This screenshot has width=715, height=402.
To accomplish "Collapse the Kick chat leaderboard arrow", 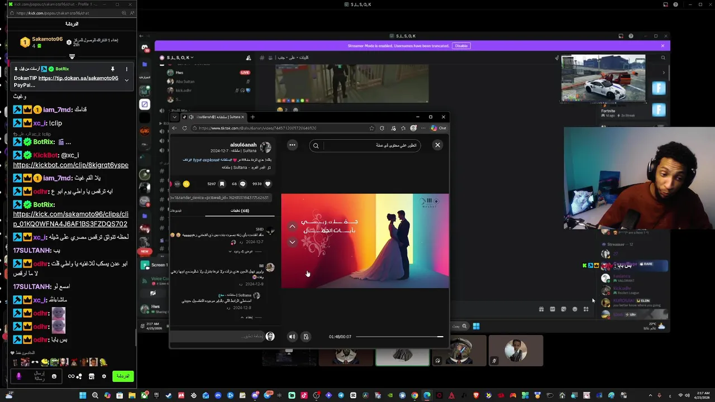I will [72, 56].
